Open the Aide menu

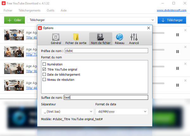[64, 10]
